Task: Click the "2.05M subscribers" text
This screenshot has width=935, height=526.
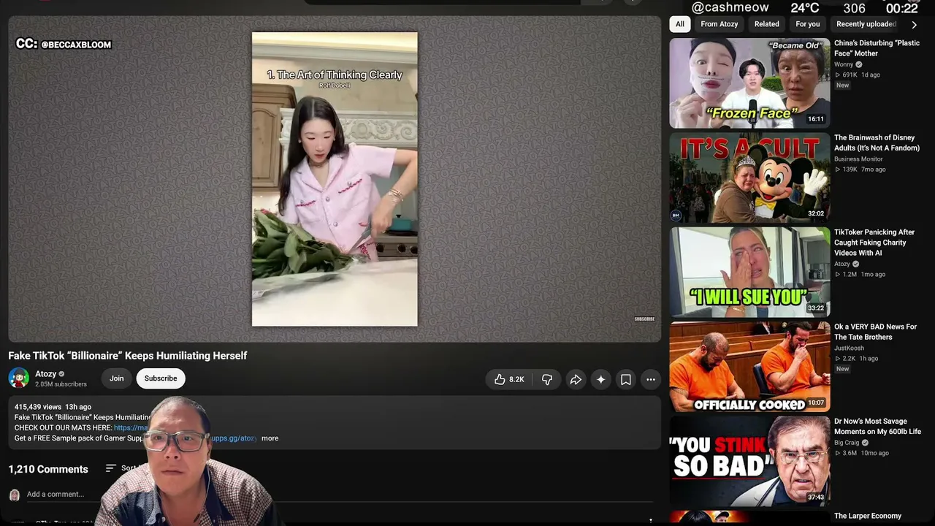Action: [x=61, y=384]
